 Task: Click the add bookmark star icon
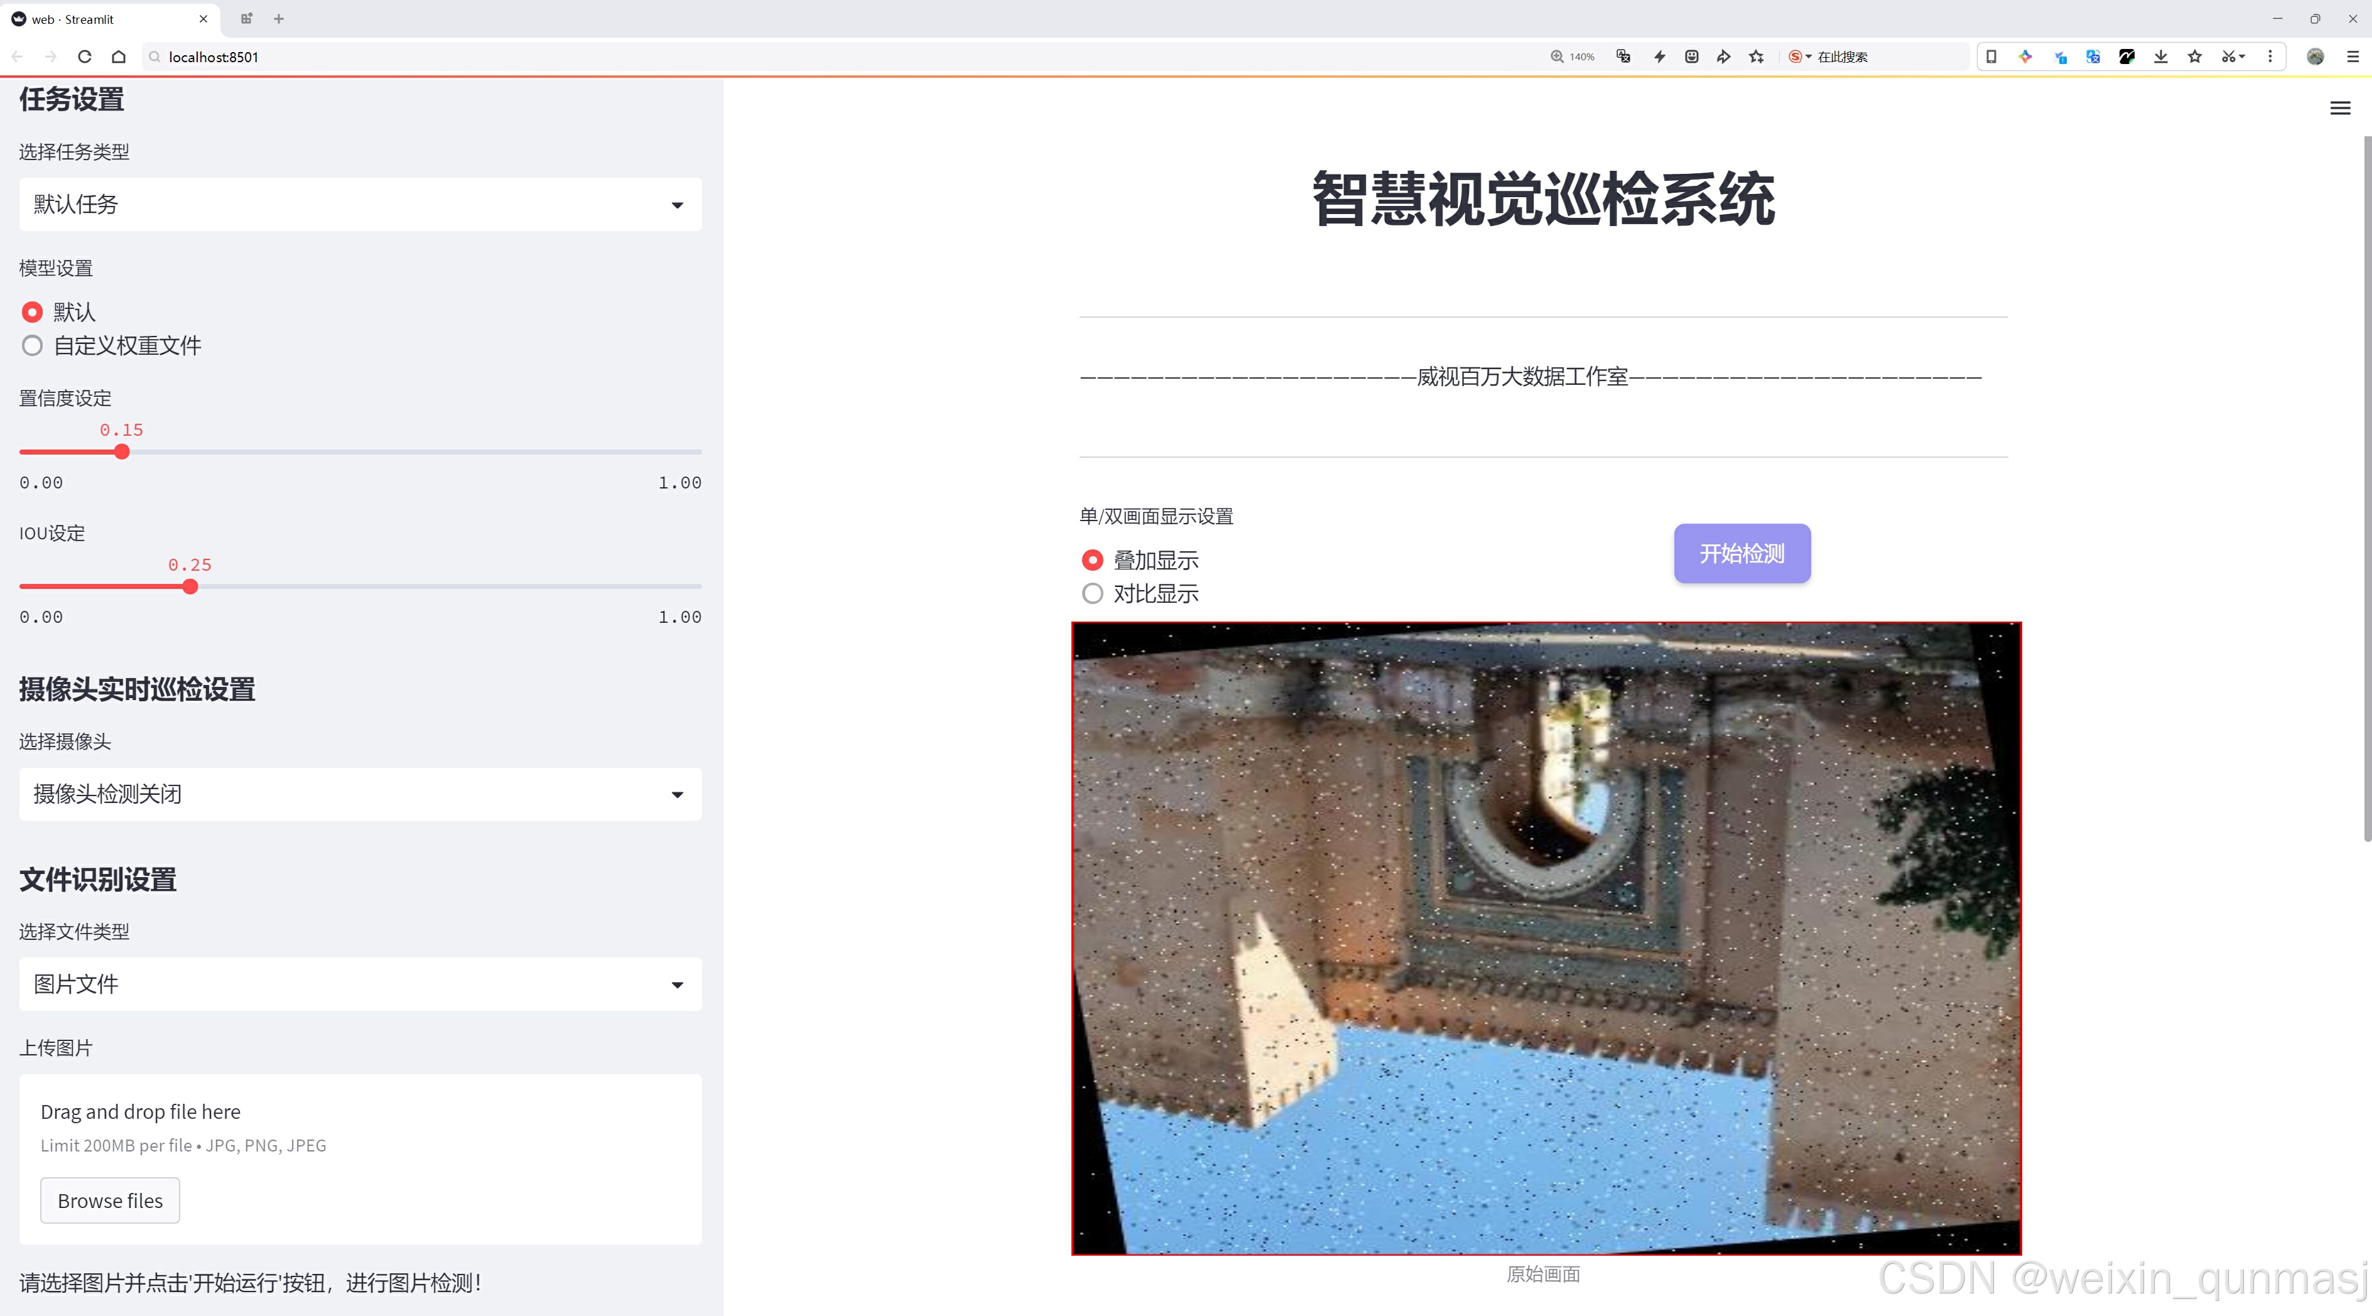click(x=1756, y=56)
